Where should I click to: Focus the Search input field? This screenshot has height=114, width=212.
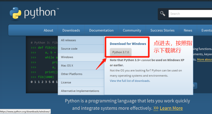coord(190,14)
